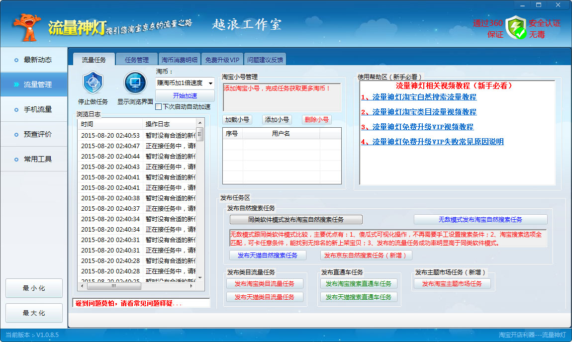Click the log vertical scrollbar up arrow
This screenshot has width=572, height=342.
pyautogui.click(x=200, y=123)
